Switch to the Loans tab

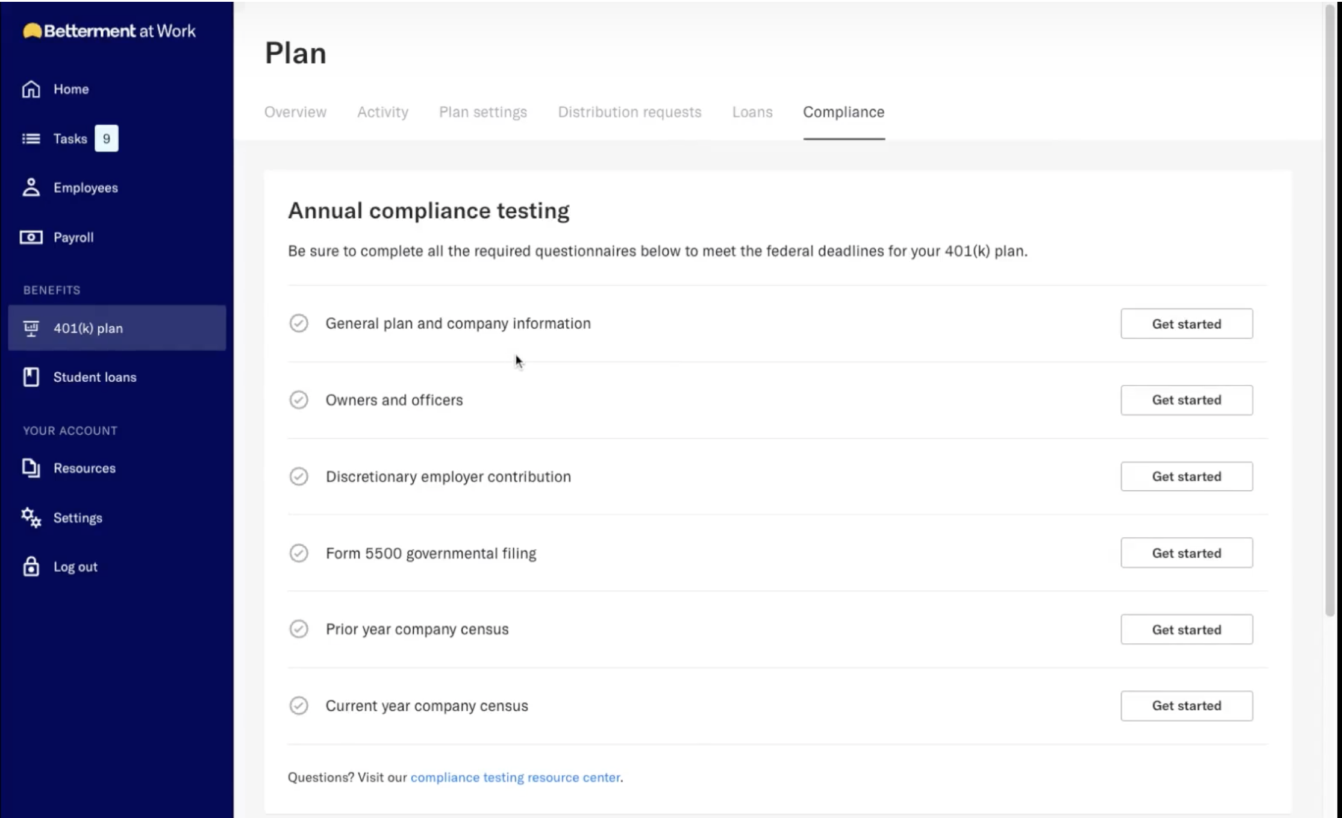(752, 112)
